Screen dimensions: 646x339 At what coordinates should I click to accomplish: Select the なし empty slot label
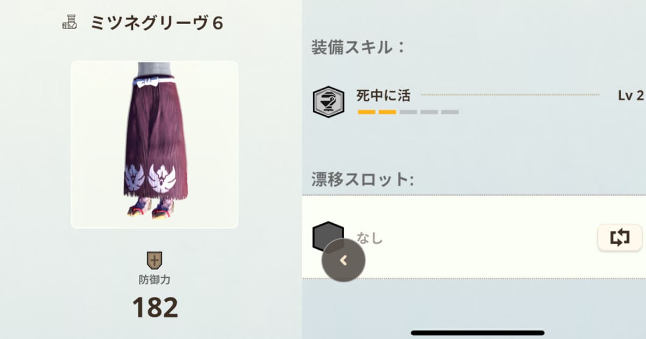coord(369,237)
